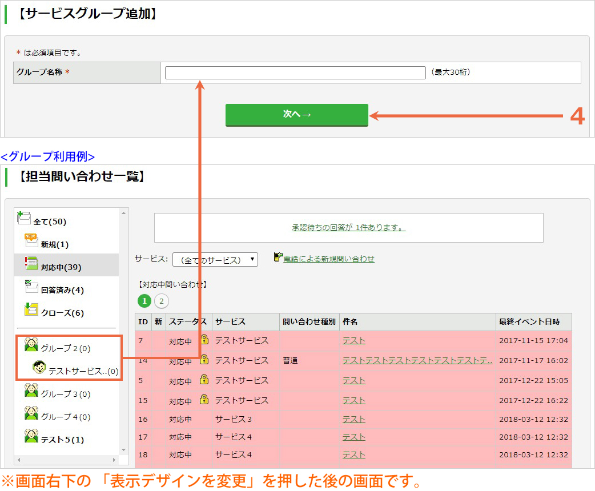This screenshot has height=491, width=595.
Task: Click the green 次へ→ button
Action: pos(297,115)
